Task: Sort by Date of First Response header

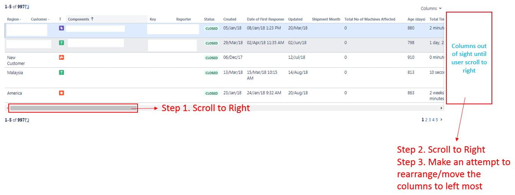Action: 265,19
